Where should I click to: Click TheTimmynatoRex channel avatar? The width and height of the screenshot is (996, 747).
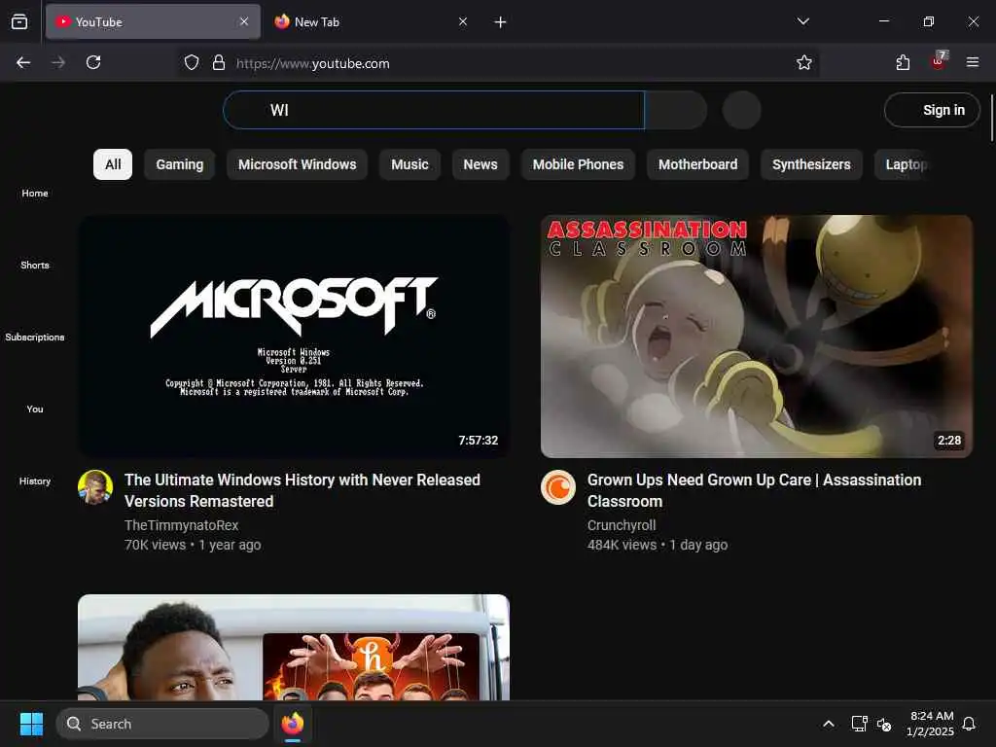95,487
